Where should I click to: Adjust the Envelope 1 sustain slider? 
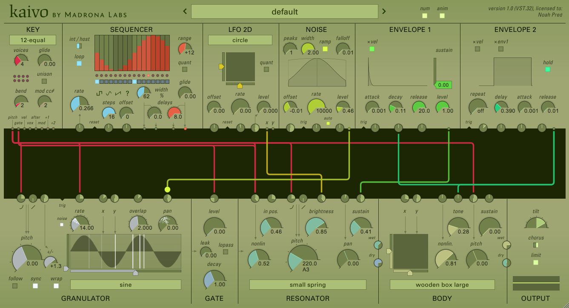[435, 71]
